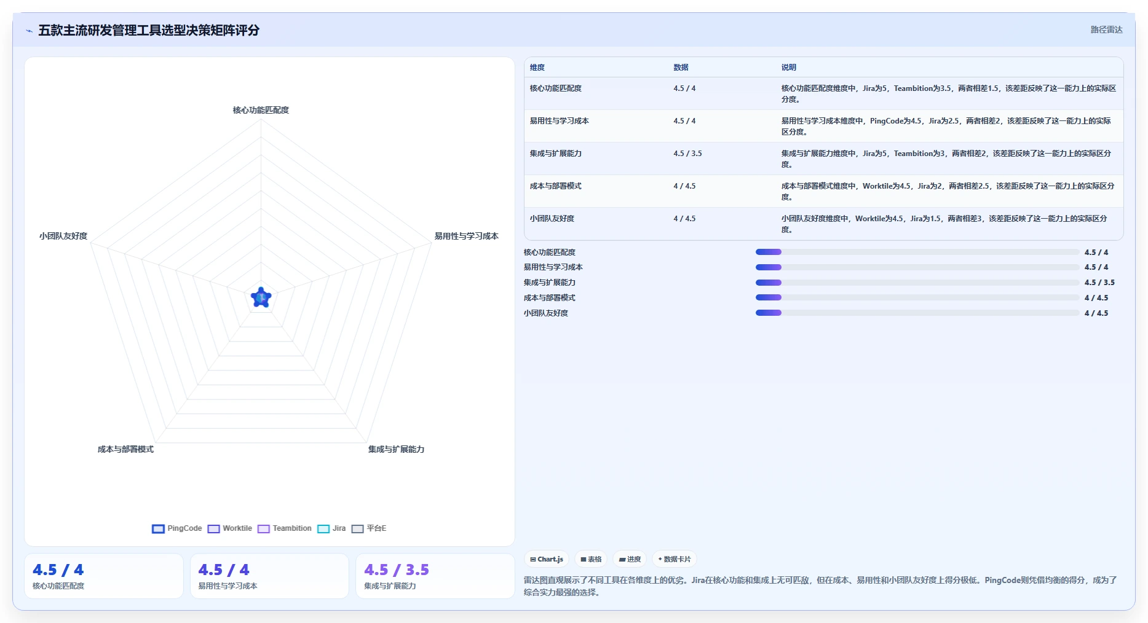Toggle the Teambition legend swatch
This screenshot has width=1148, height=623.
(263, 528)
